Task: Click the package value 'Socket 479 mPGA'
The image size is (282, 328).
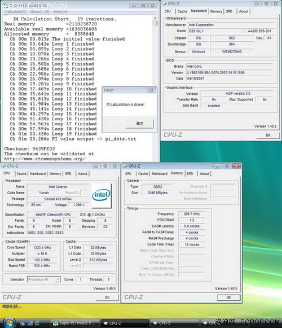Action: (58, 199)
